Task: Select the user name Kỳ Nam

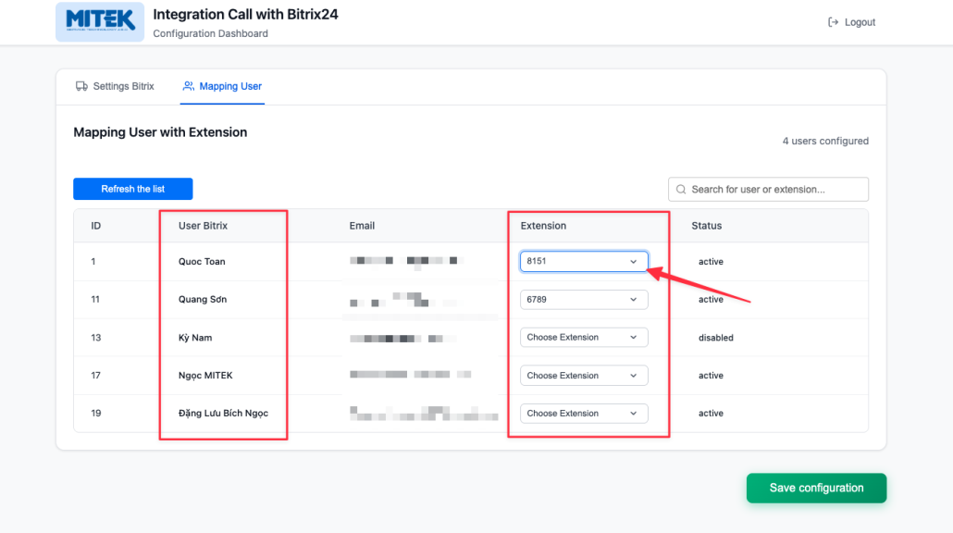Action: 195,338
